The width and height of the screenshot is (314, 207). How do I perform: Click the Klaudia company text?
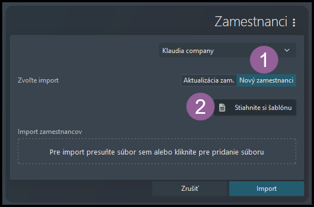coord(188,51)
